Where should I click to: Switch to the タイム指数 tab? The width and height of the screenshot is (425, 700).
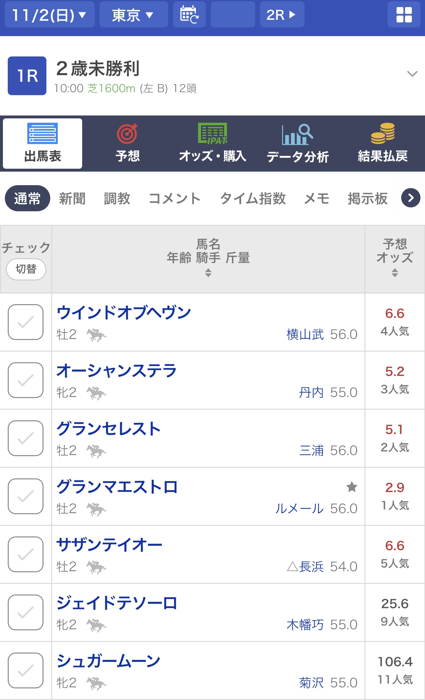pyautogui.click(x=253, y=198)
